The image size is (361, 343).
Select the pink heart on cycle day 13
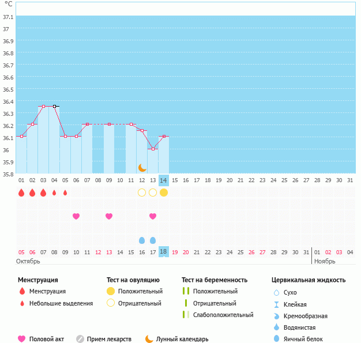[x=153, y=216]
